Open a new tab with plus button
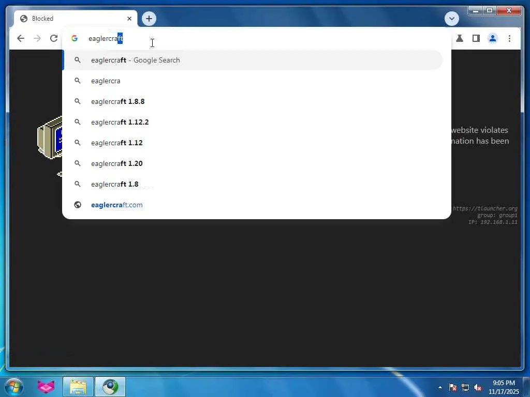Viewport: 530px width, 397px height. 149,19
